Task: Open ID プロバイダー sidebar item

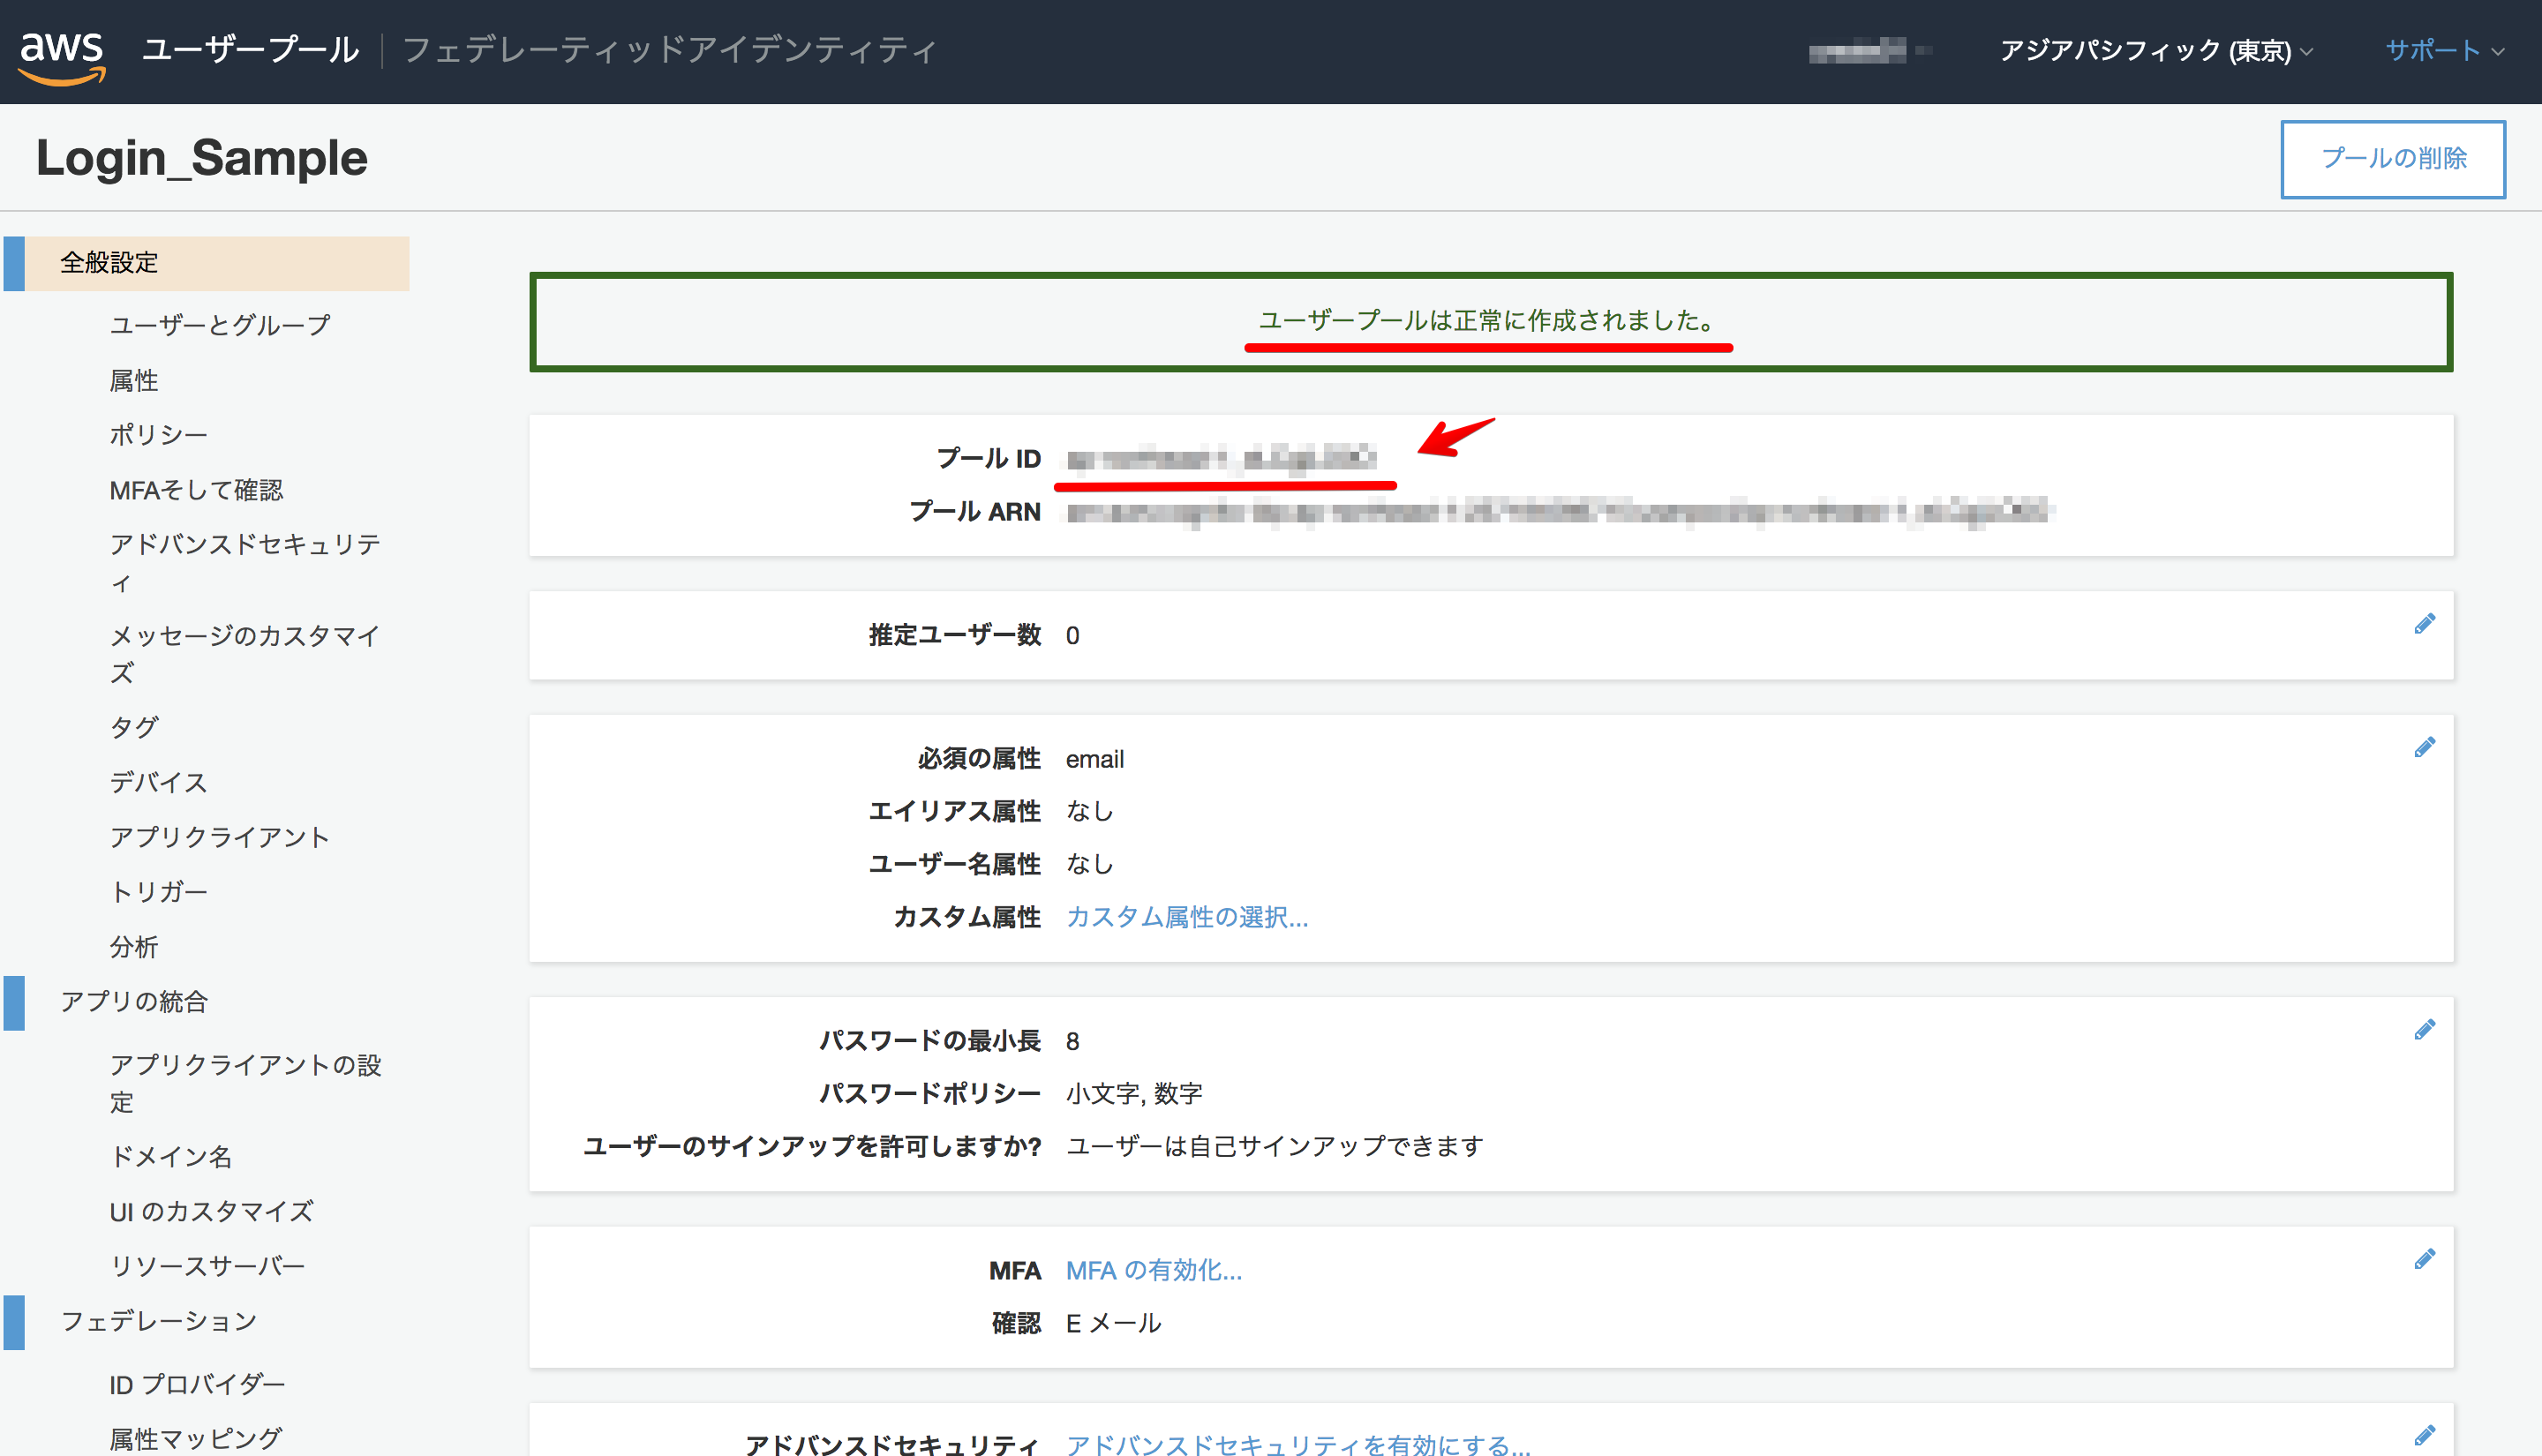Action: point(197,1384)
